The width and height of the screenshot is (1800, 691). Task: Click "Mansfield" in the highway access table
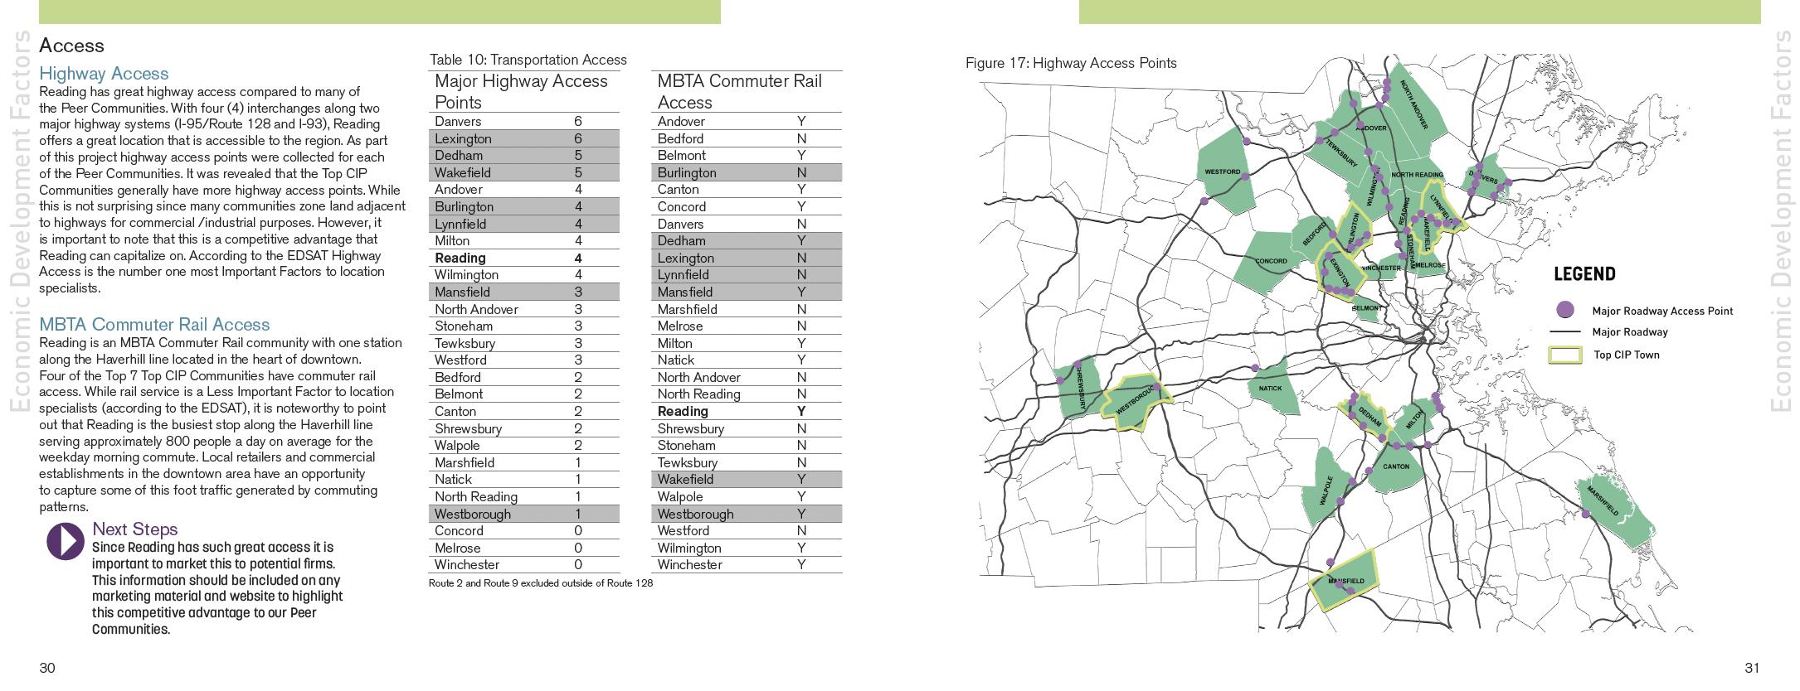click(x=463, y=292)
